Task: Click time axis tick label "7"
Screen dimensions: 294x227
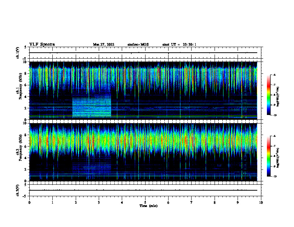Action: (192, 203)
